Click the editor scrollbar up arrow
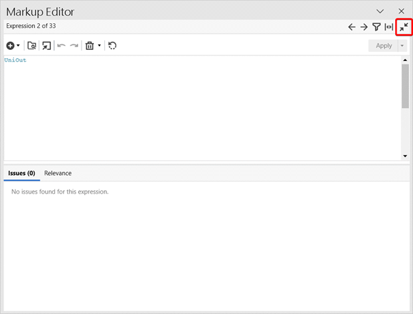Viewport: 413px width, 314px height. pyautogui.click(x=405, y=60)
